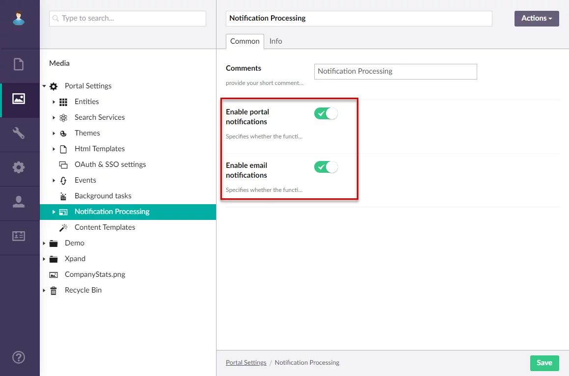Disable the portal notifications toggle
Viewport: 569px width, 376px height.
point(326,114)
